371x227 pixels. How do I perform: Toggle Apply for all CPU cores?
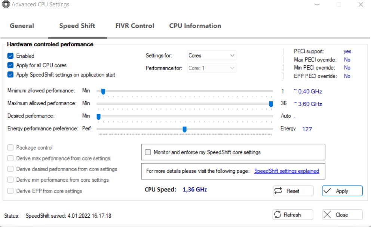(10, 65)
